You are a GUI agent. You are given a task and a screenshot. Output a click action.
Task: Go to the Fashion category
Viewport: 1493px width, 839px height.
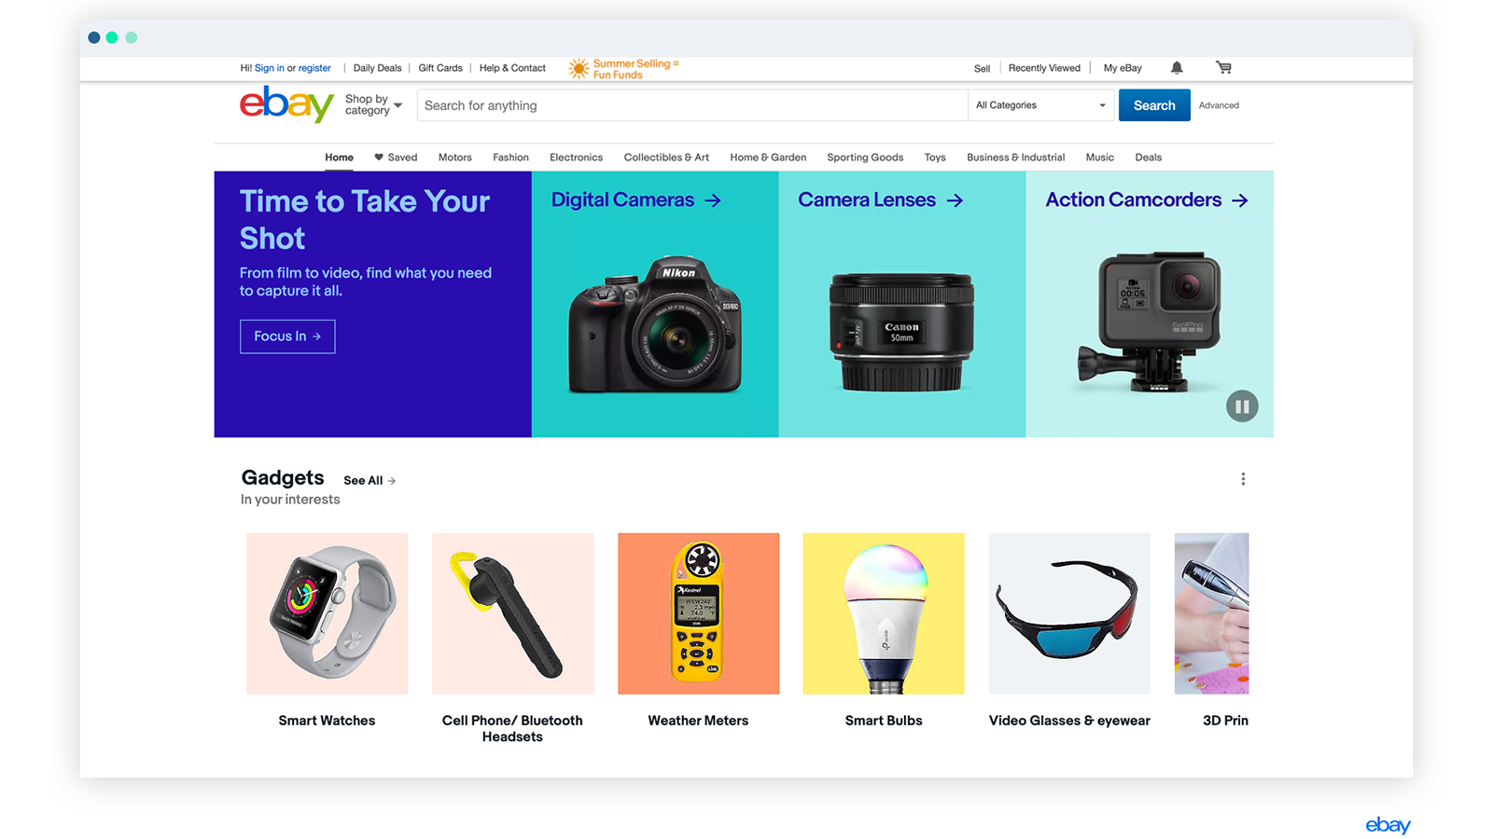pos(510,158)
